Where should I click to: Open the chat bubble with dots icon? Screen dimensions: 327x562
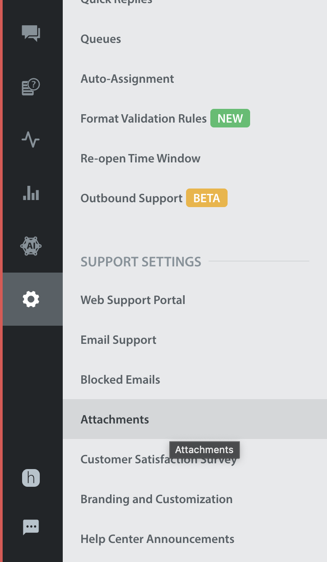(x=31, y=527)
